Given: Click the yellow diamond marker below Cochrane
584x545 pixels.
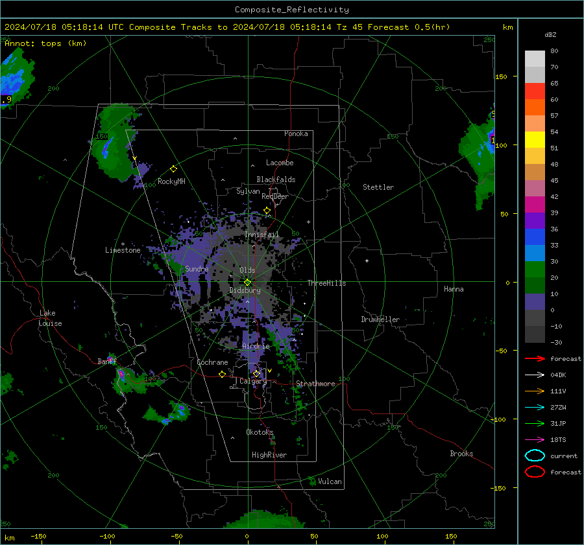Looking at the screenshot, I should click(222, 374).
